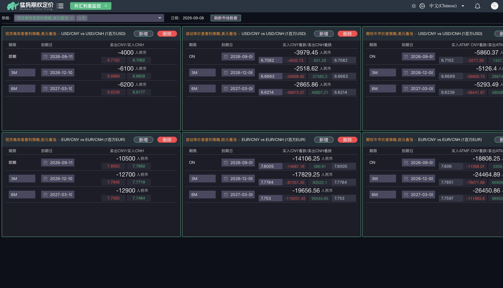Open calendar icon of EUR volatility 3M date
The image size is (503, 288).
click(x=226, y=179)
